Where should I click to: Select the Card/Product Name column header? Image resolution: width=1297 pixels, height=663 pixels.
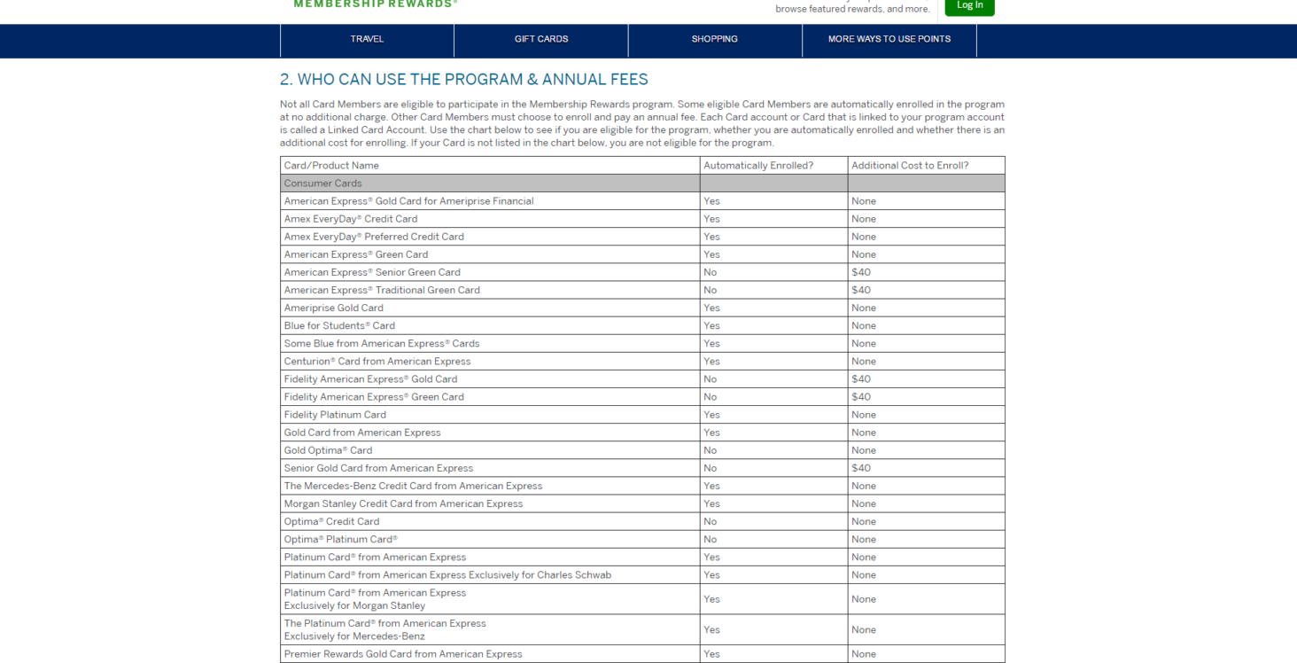tap(330, 165)
